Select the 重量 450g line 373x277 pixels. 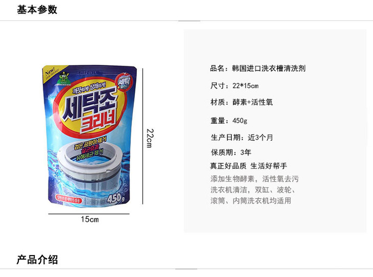[229, 121]
